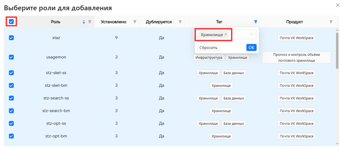Uncheck the stz-opt-bm role checkbox

[x=11, y=136]
